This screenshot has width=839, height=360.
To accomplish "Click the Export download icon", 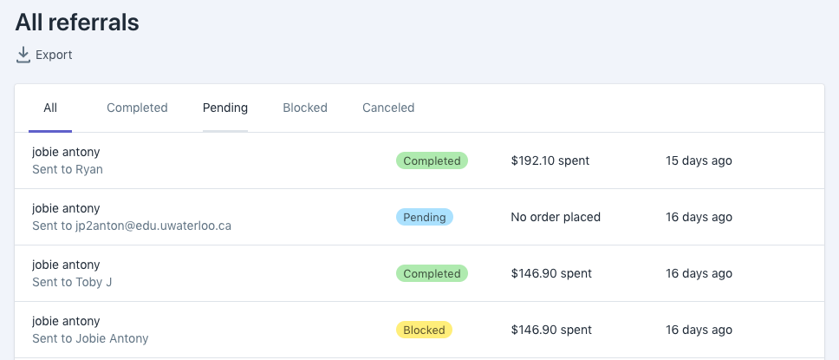I will (23, 55).
